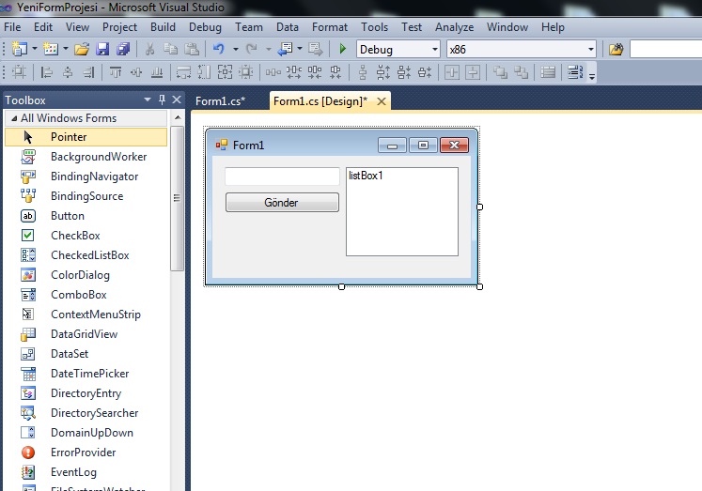Open the File menu
The width and height of the screenshot is (702, 491).
(12, 27)
